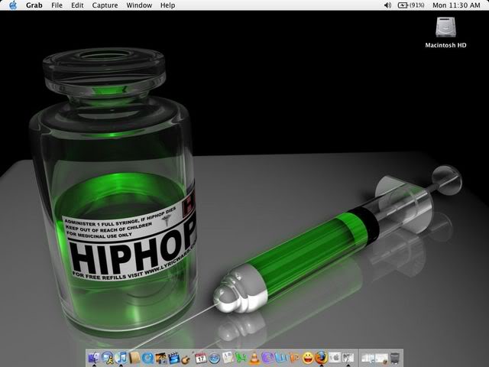Open iTunes from the Dock
The width and height of the screenshot is (489, 367).
coord(121,358)
